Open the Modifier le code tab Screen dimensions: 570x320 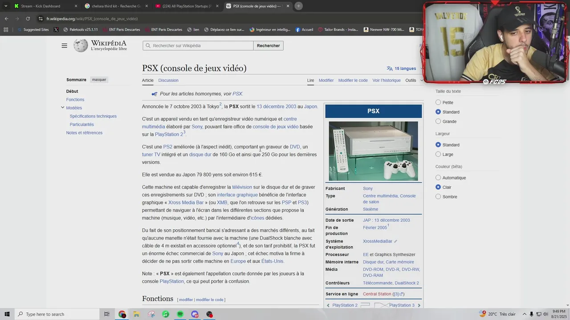(353, 80)
